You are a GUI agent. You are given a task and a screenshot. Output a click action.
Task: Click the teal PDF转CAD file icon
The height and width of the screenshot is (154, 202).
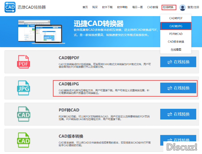[24, 114]
